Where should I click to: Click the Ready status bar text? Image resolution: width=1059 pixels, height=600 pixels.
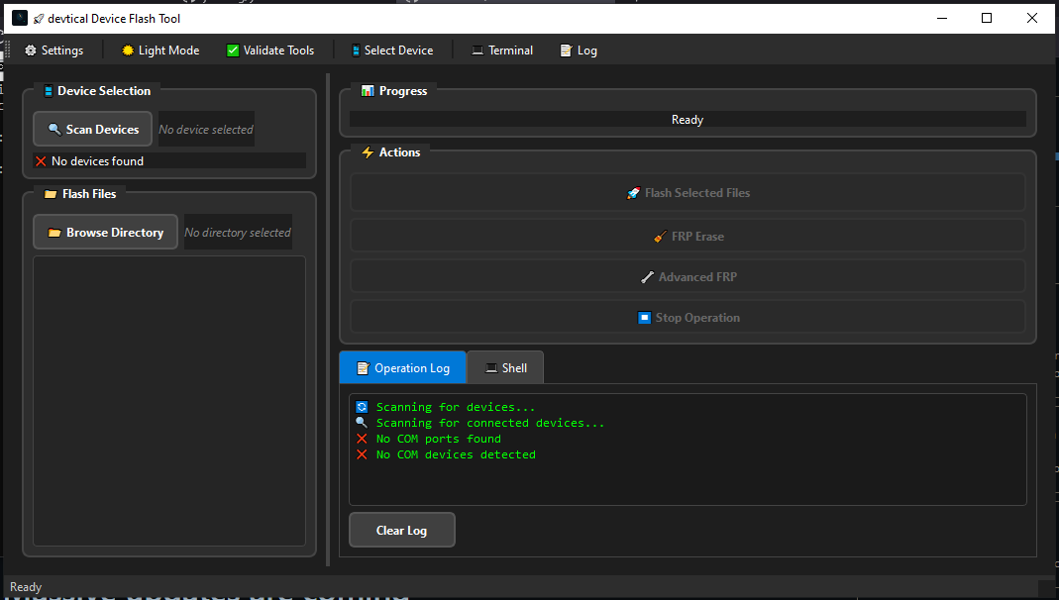coord(26,586)
